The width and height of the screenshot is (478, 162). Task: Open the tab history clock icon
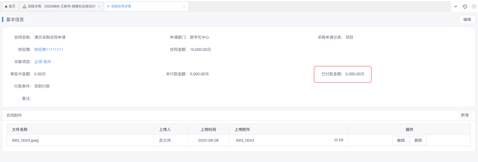click(x=465, y=6)
